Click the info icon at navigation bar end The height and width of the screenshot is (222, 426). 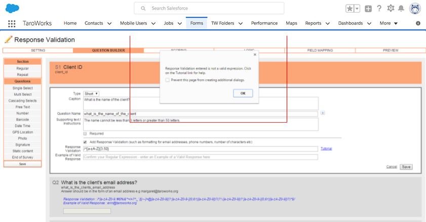tap(418, 23)
